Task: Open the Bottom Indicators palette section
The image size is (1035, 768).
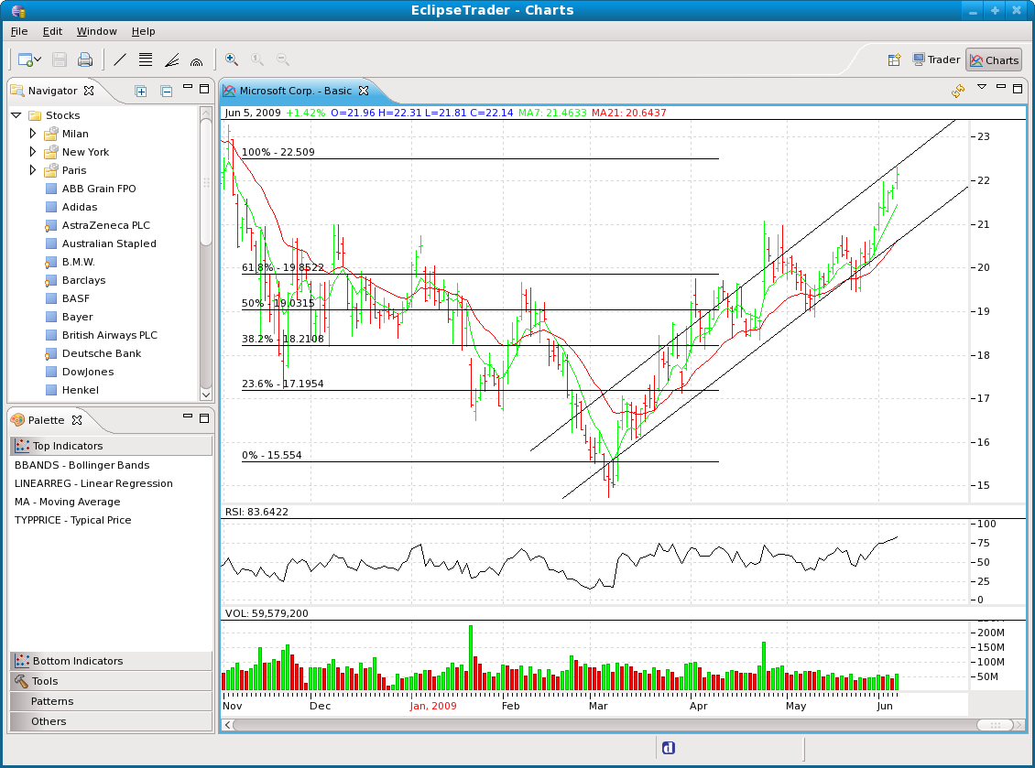Action: (x=77, y=661)
